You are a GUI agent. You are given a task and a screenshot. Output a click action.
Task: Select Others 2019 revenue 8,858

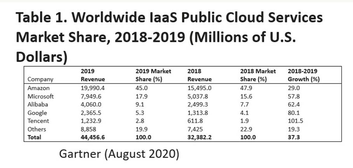(x=88, y=129)
